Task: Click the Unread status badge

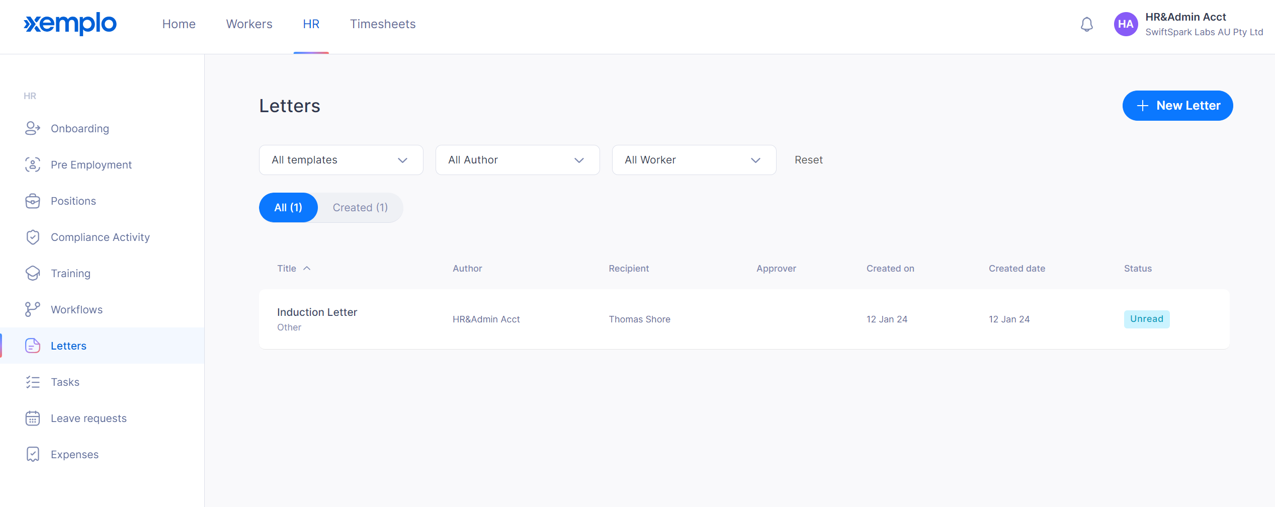Action: [1147, 319]
